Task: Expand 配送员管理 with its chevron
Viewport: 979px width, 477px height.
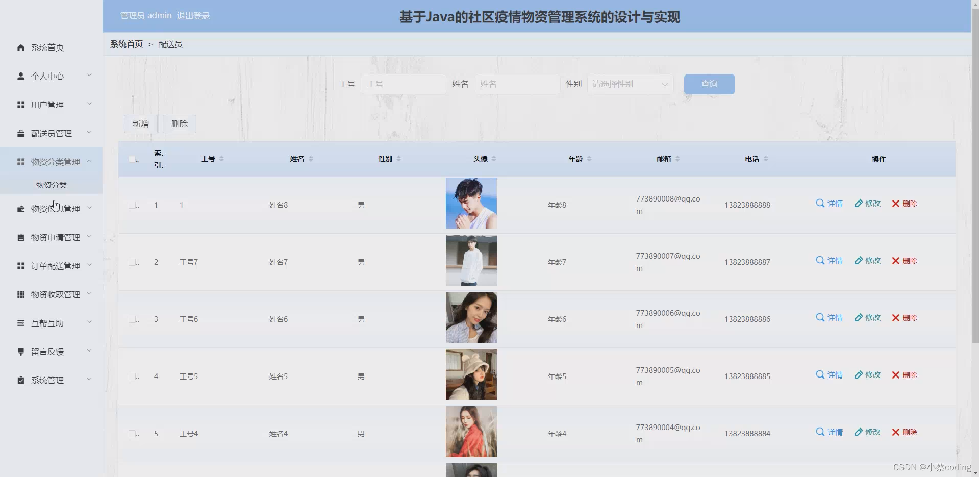Action: tap(89, 133)
